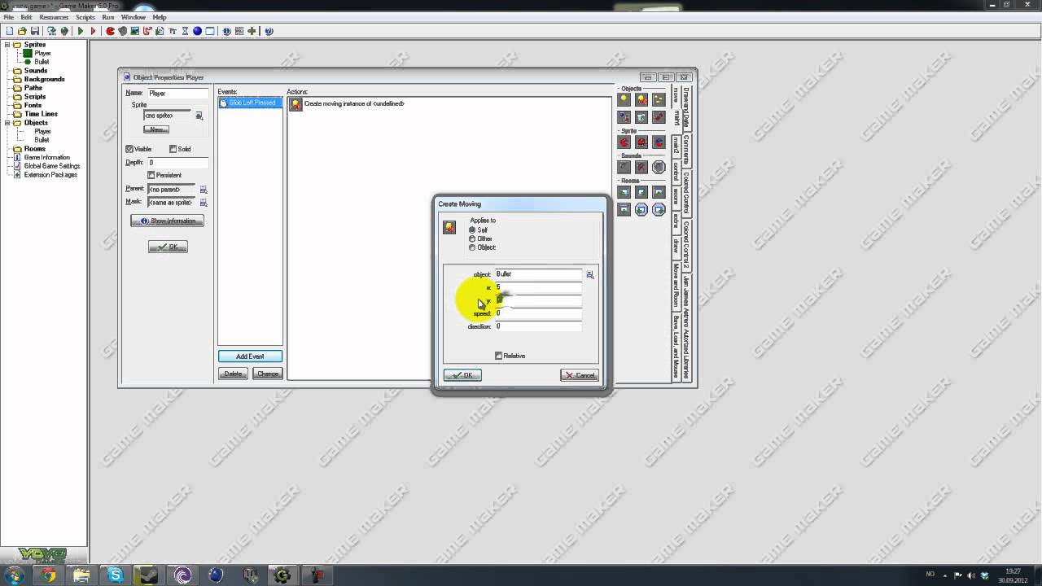Select Create Random action icon
Viewport: 1042px width, 586px height.
pos(659,100)
